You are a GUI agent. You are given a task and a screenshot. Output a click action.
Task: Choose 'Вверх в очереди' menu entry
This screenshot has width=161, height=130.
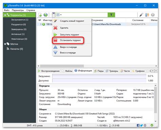pyautogui.click(x=72, y=47)
